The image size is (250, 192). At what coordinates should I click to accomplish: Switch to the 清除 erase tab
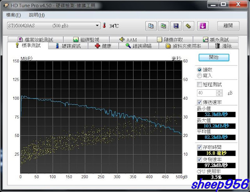(x=223, y=46)
